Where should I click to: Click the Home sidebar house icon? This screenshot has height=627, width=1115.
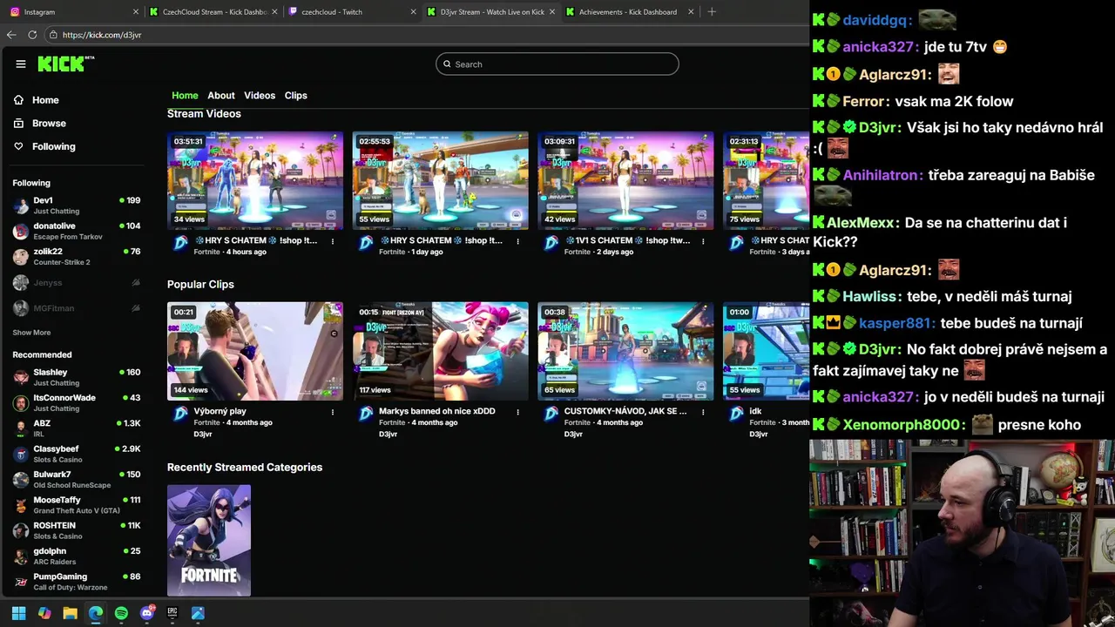click(x=18, y=100)
